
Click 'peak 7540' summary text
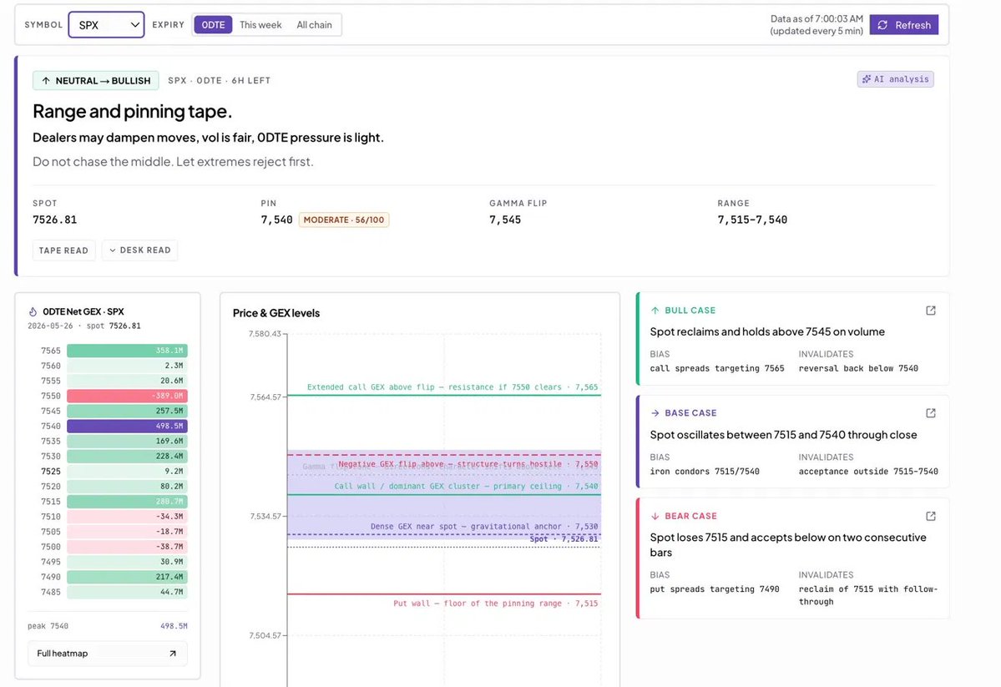[x=48, y=626]
